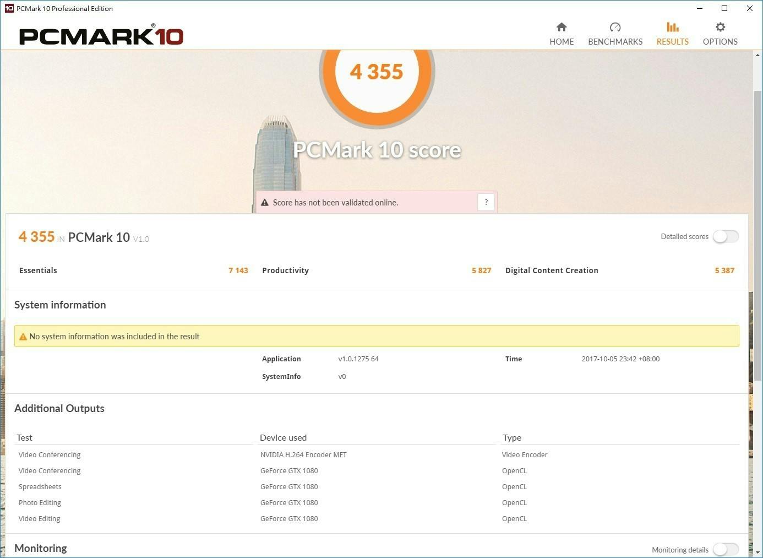Image resolution: width=763 pixels, height=558 pixels.
Task: Click the 'Score has not been validated online' message
Action: click(x=335, y=203)
